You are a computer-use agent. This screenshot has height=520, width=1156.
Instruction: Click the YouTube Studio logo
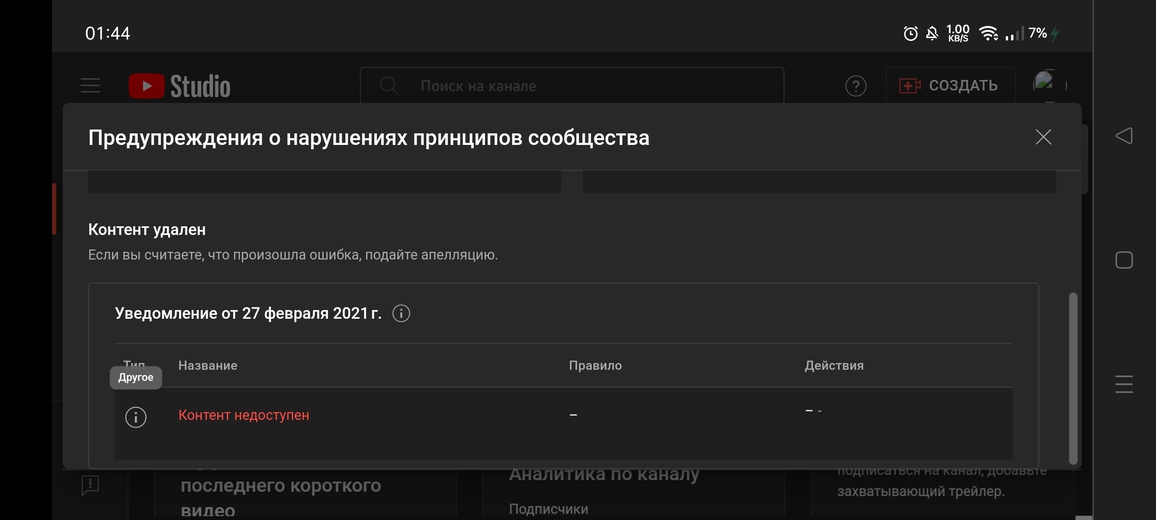click(180, 86)
